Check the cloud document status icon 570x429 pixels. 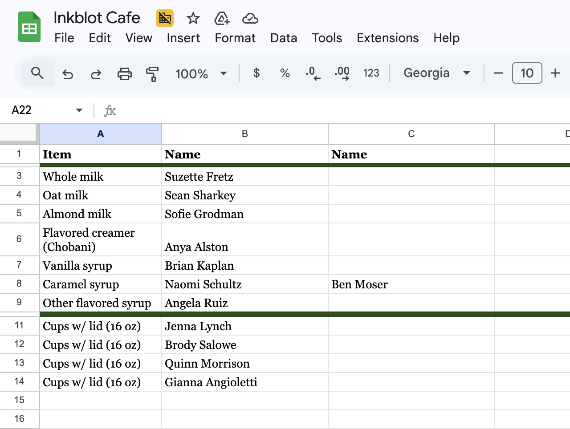tap(250, 18)
